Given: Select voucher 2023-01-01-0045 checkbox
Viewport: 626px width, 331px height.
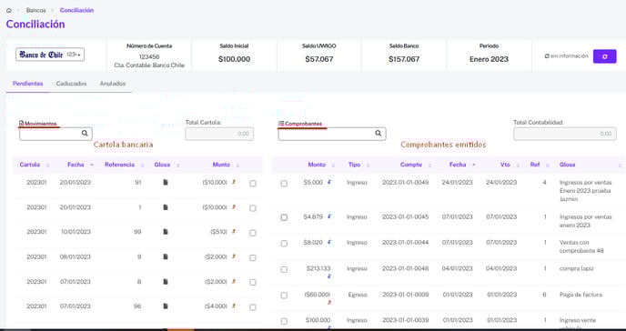Looking at the screenshot, I should pyautogui.click(x=284, y=217).
